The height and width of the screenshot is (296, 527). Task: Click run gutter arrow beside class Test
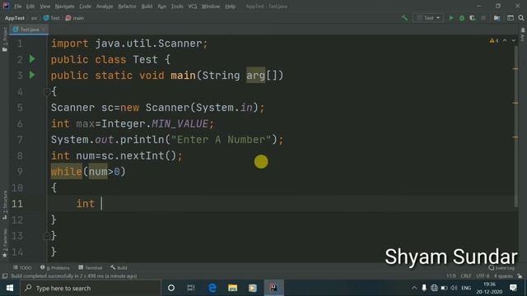(x=32, y=59)
